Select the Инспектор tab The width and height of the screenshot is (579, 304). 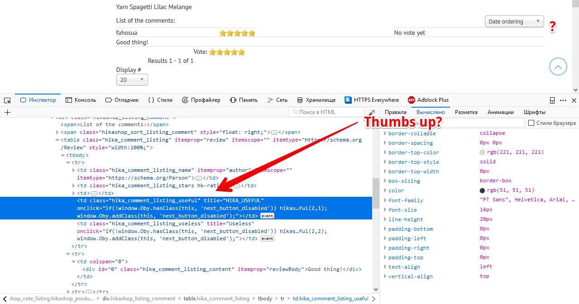38,100
